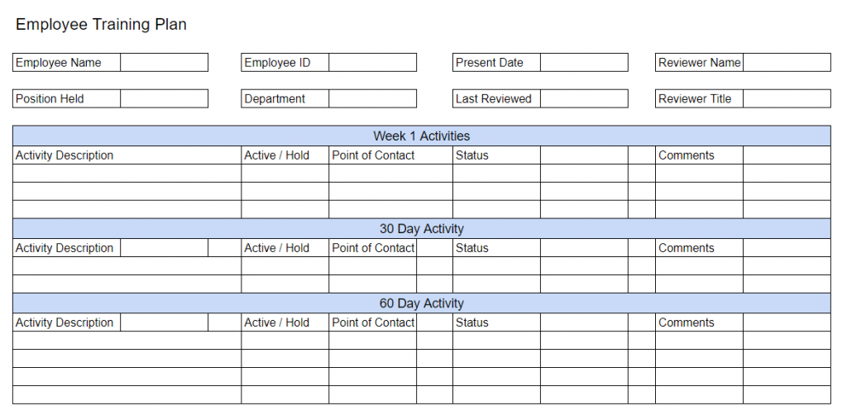The width and height of the screenshot is (847, 420).
Task: Click the Present Date value field
Action: point(584,63)
